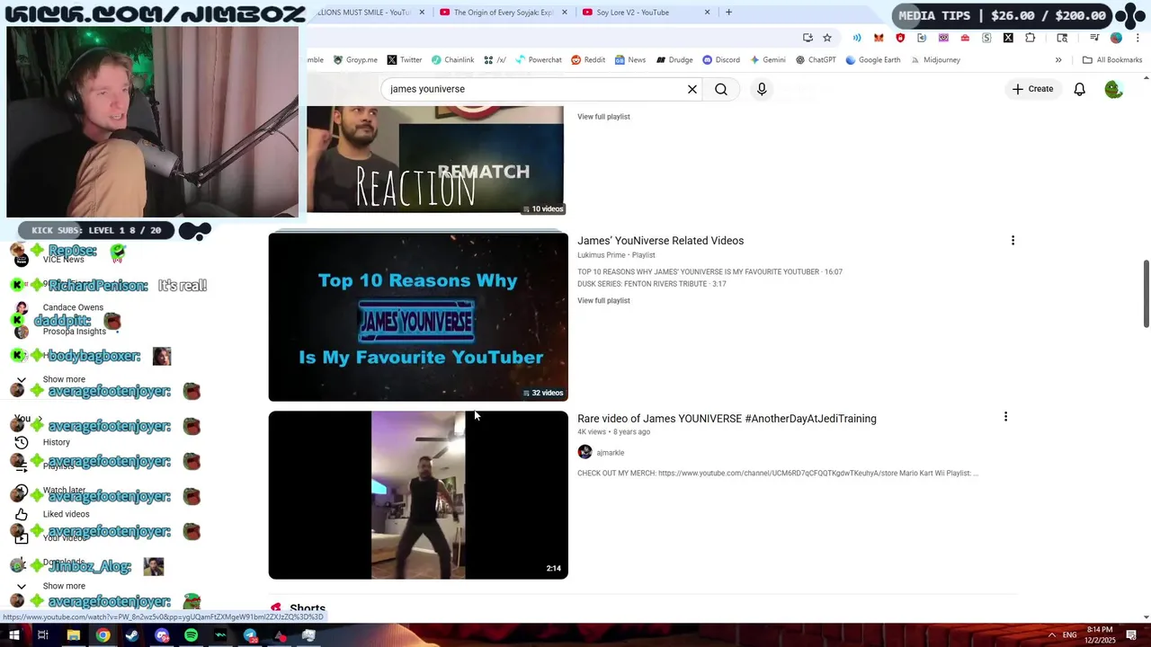The image size is (1151, 647).
Task: Open the Drudge bookmark
Action: point(674,60)
